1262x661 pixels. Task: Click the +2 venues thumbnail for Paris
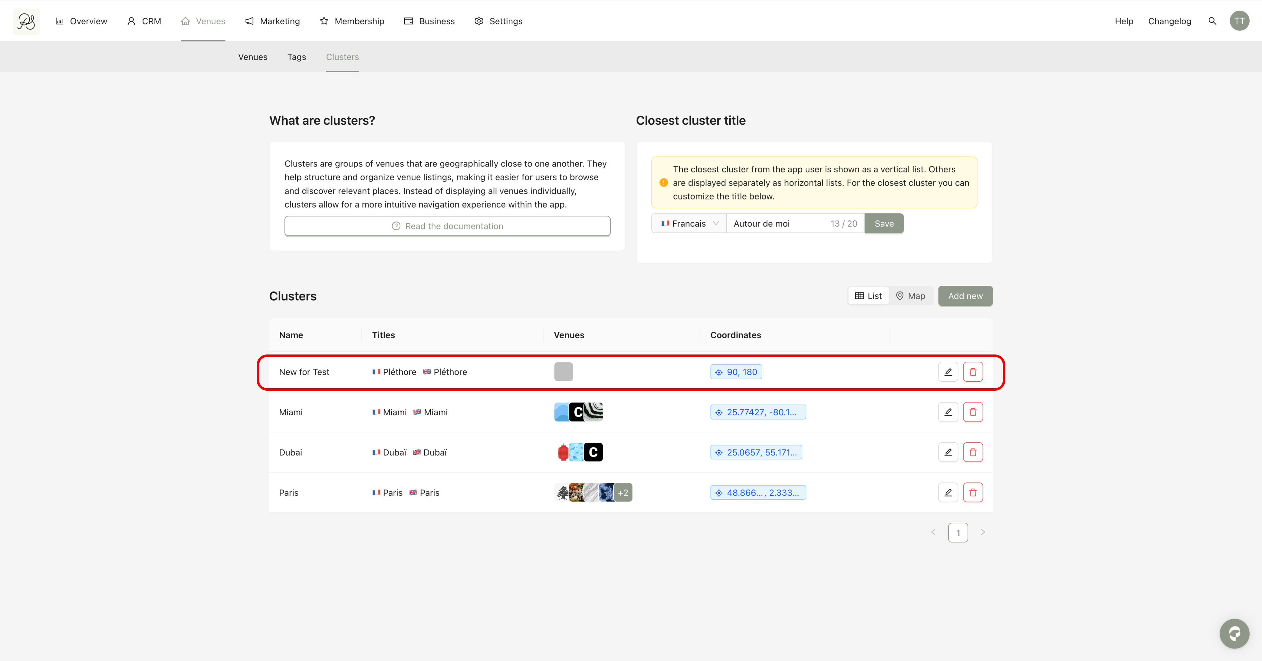[x=623, y=492]
